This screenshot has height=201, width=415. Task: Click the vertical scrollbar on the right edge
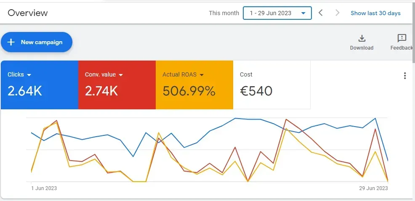pyautogui.click(x=413, y=32)
